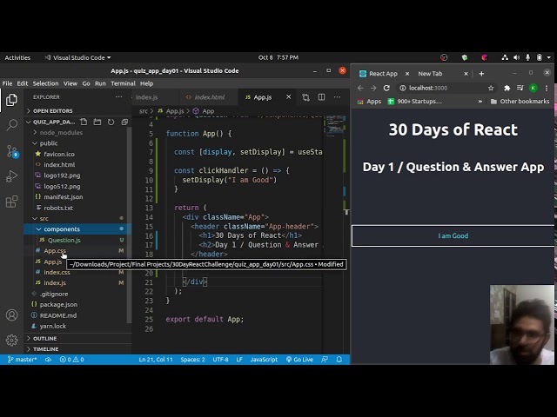Open editor more actions ellipsis
Image resolution: width=557 pixels, height=417 pixels.
tap(337, 97)
